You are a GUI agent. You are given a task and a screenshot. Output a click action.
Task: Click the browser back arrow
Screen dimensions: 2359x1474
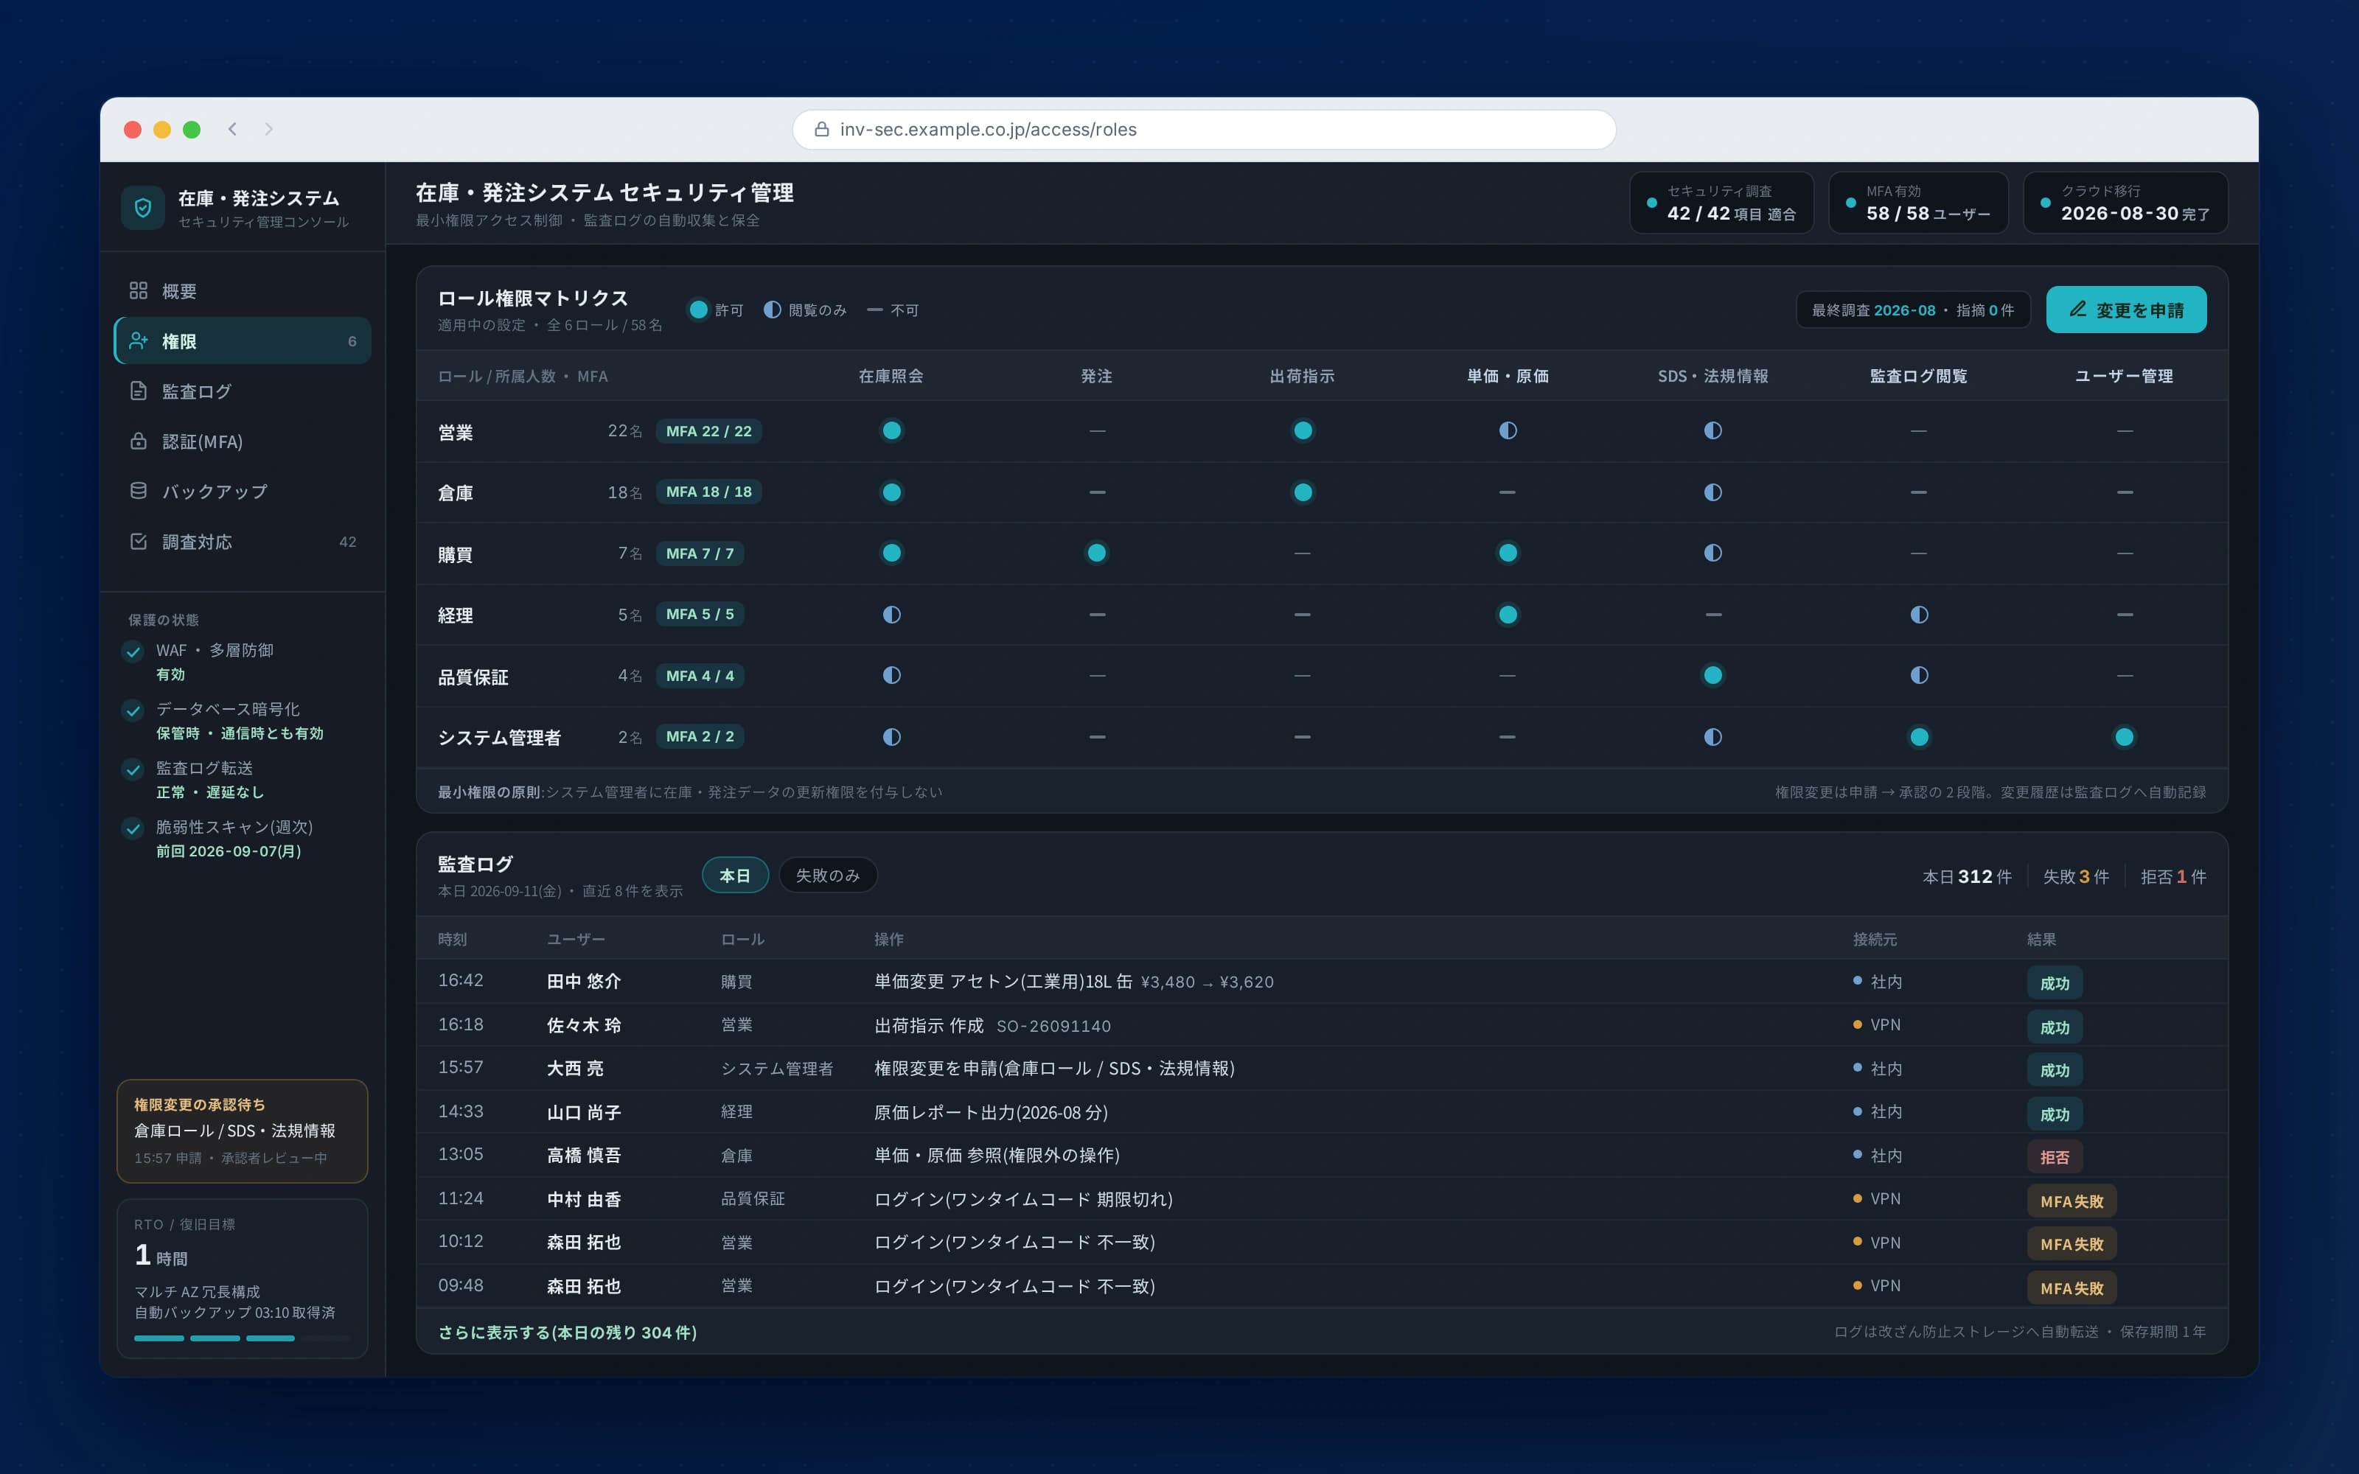(x=232, y=129)
